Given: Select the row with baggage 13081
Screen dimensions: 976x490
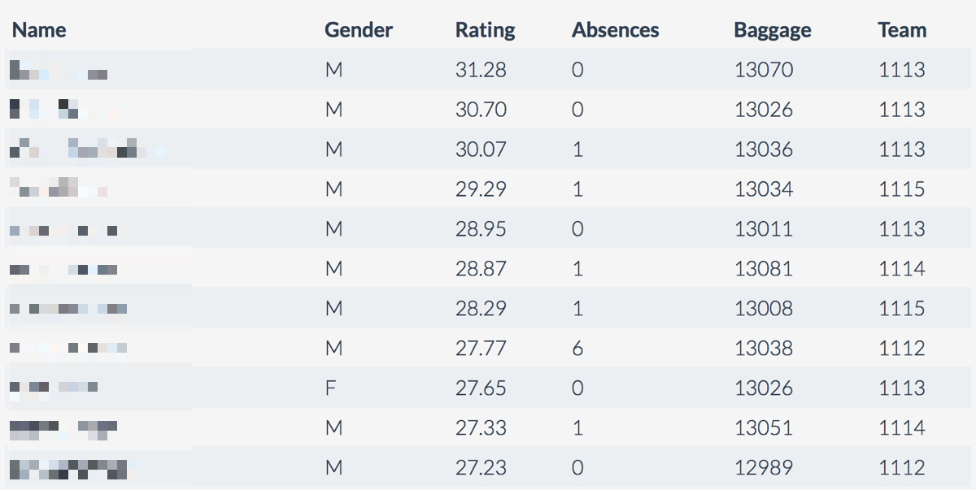Looking at the screenshot, I should click(x=488, y=269).
